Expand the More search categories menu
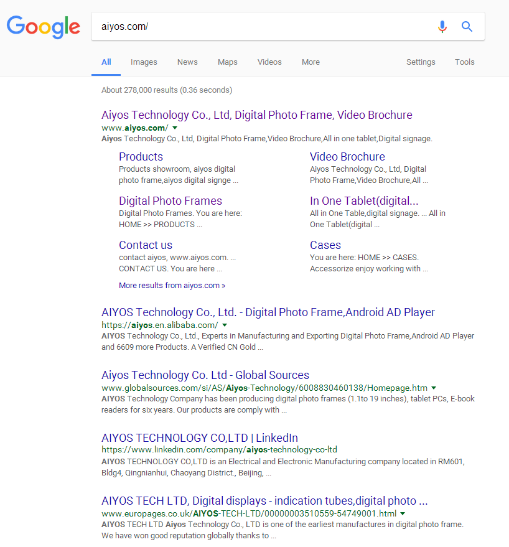Screen dimensions: 509x547 [311, 62]
